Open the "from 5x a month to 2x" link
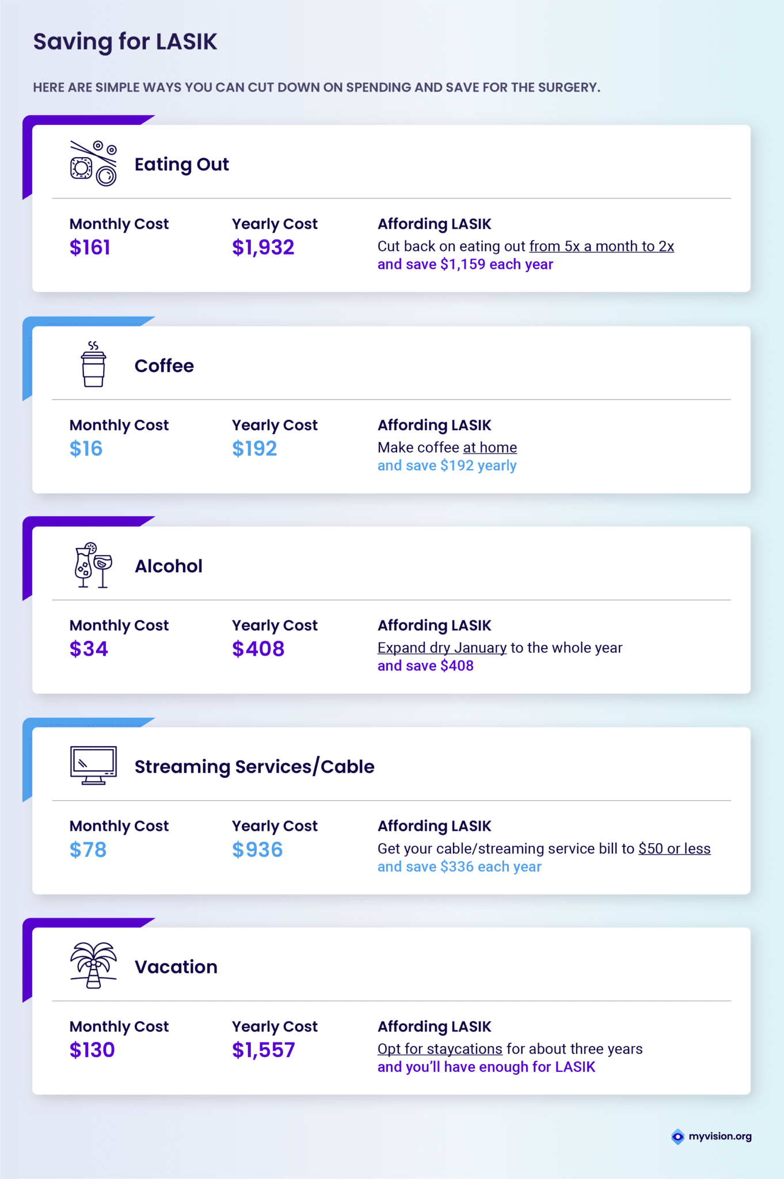The image size is (784, 1179). (602, 246)
